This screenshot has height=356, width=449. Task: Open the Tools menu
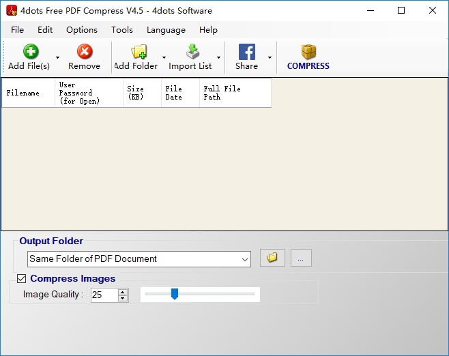[122, 30]
